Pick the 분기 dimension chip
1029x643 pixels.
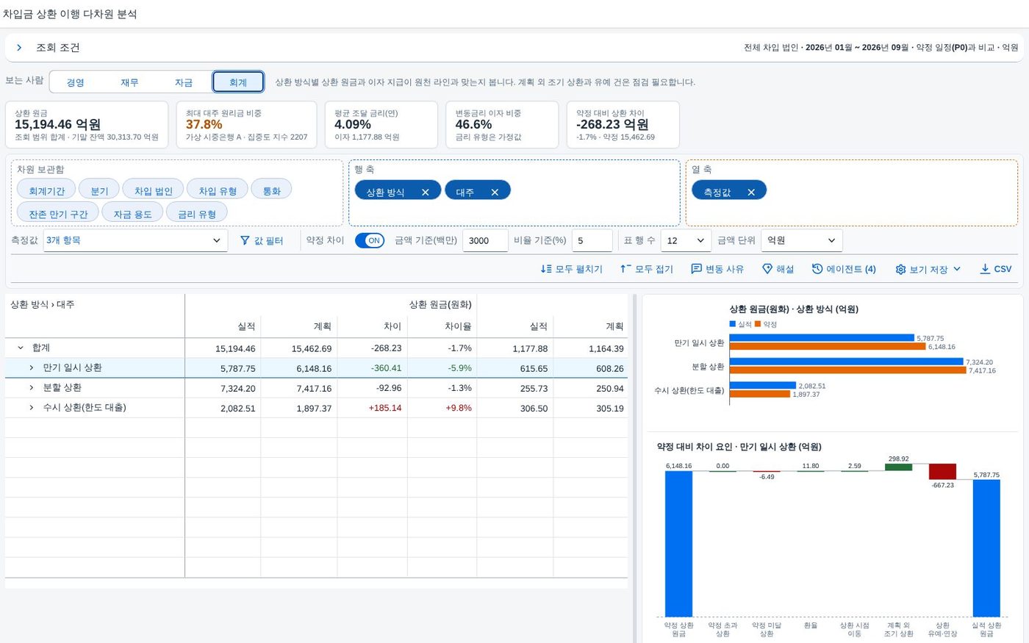point(99,190)
